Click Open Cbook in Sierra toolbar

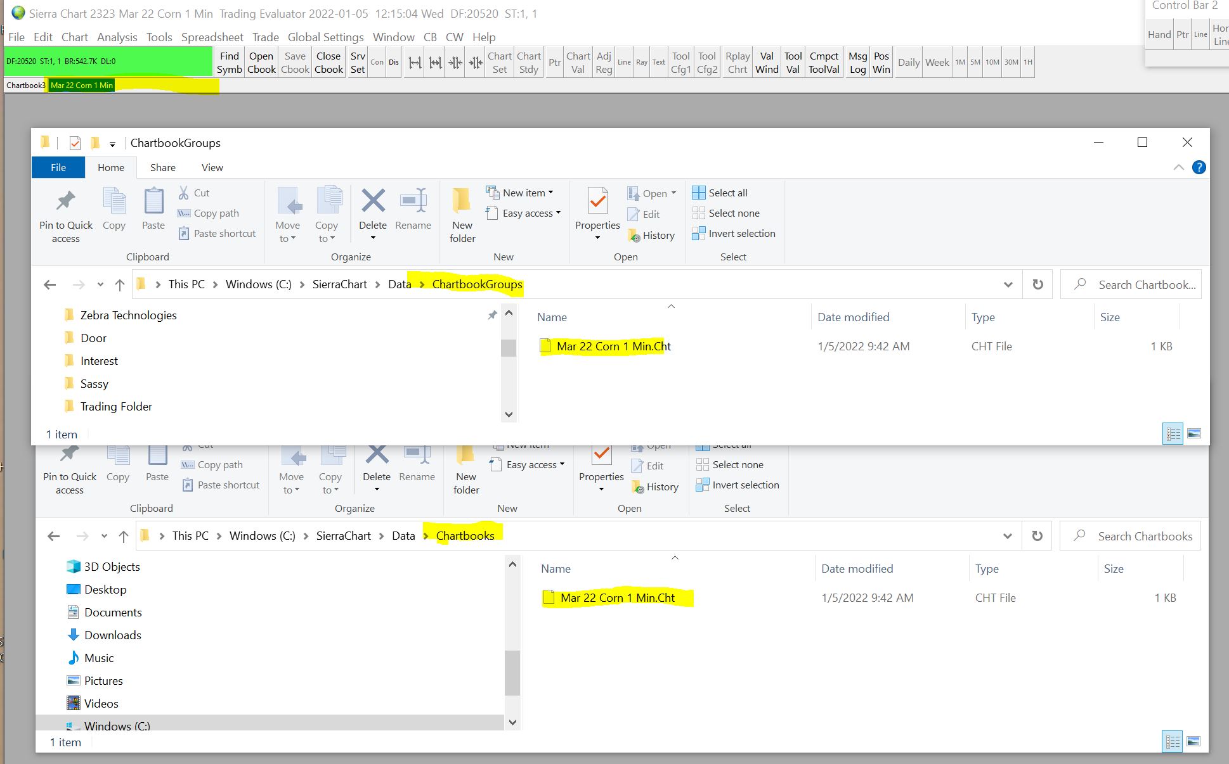click(261, 63)
